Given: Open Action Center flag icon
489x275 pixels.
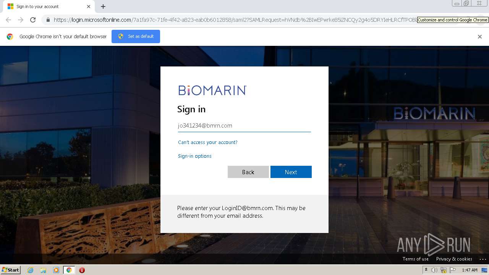Looking at the screenshot, I should 453,270.
